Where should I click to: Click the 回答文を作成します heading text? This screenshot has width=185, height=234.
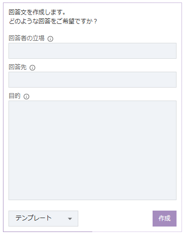37,12
